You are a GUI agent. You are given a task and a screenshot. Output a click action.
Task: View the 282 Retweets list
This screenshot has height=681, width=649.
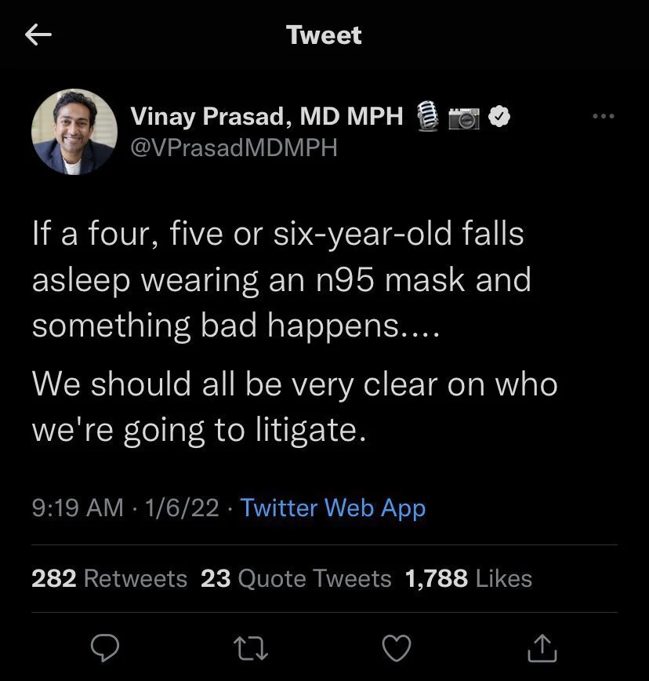pyautogui.click(x=109, y=579)
